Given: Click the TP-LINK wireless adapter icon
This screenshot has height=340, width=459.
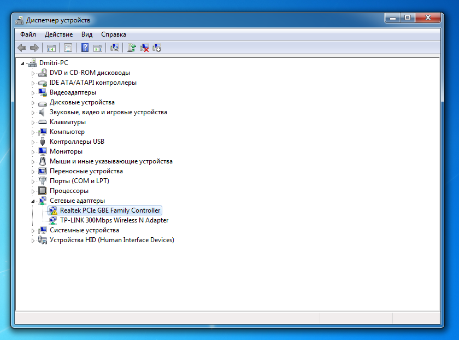Looking at the screenshot, I should (x=53, y=220).
